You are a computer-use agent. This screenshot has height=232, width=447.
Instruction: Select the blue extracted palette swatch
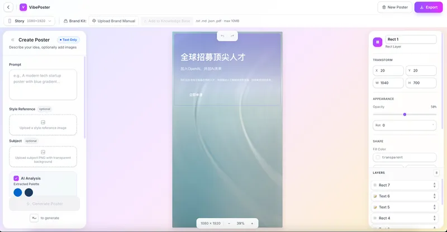click(x=18, y=192)
